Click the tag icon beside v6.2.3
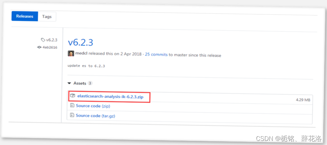The image size is (327, 145). [x=43, y=40]
